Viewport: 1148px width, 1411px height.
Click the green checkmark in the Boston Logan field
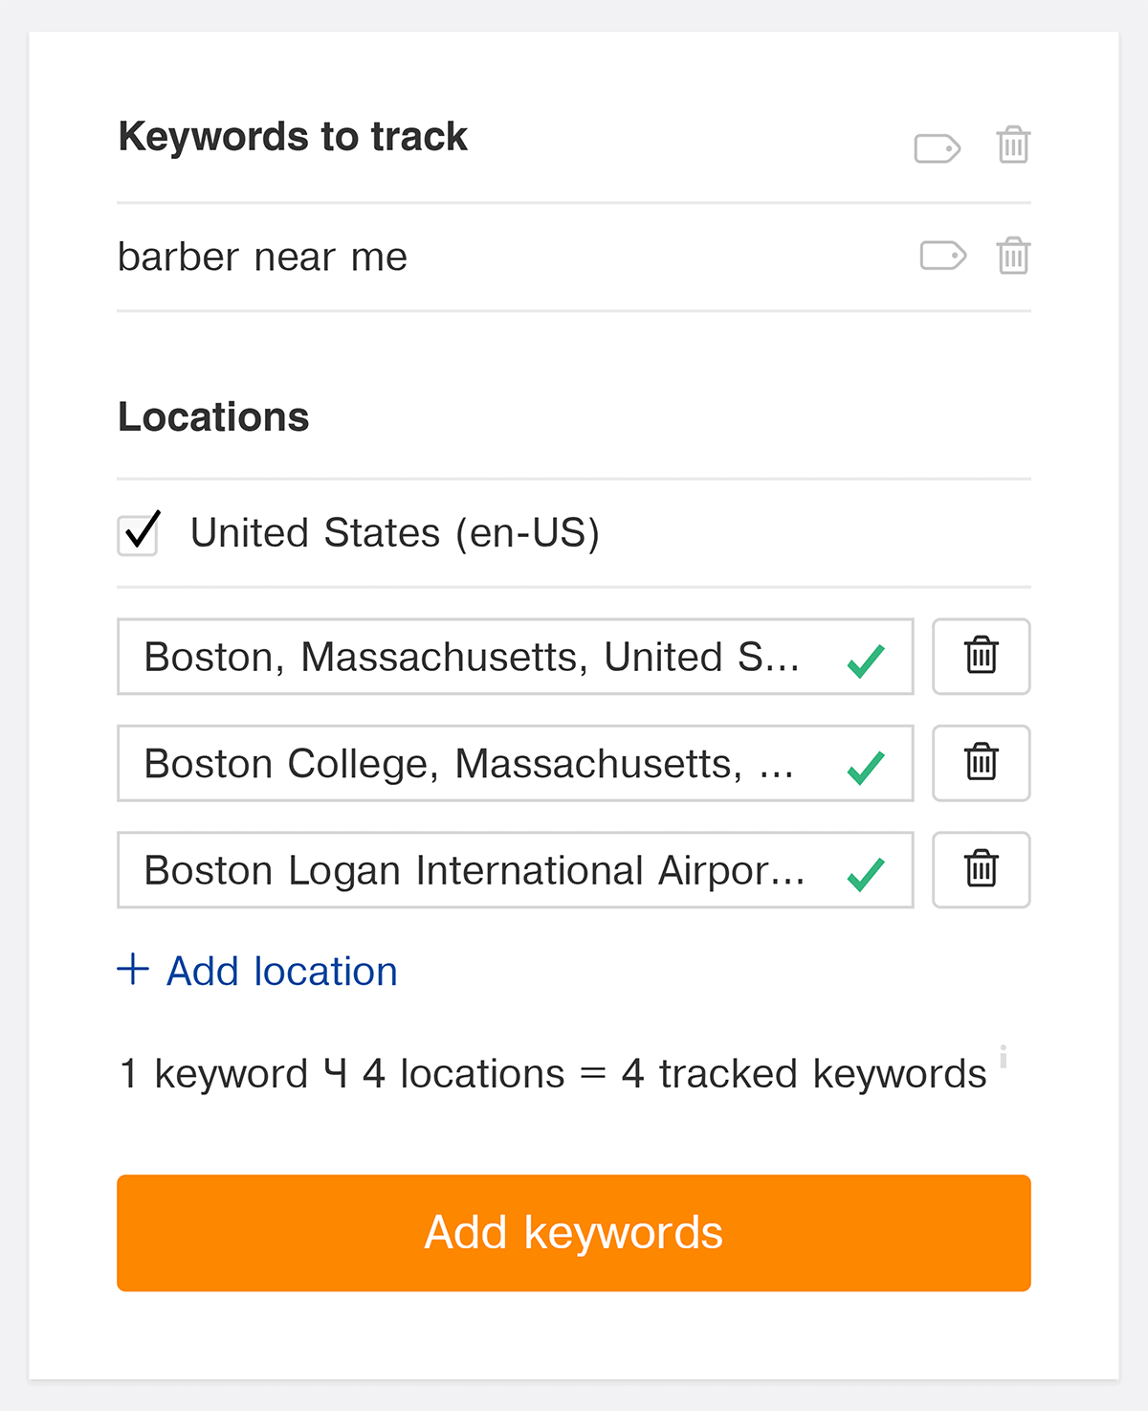point(866,873)
